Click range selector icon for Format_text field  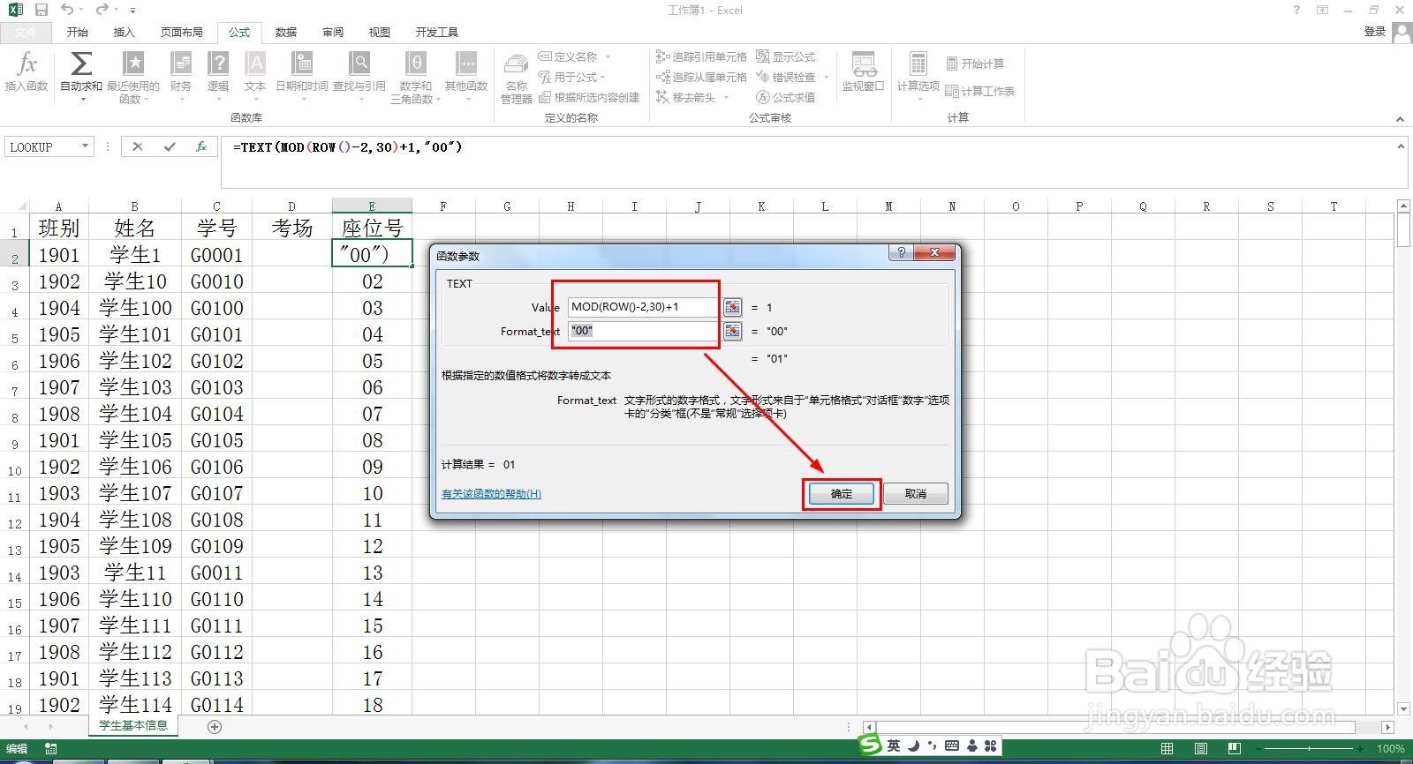732,331
